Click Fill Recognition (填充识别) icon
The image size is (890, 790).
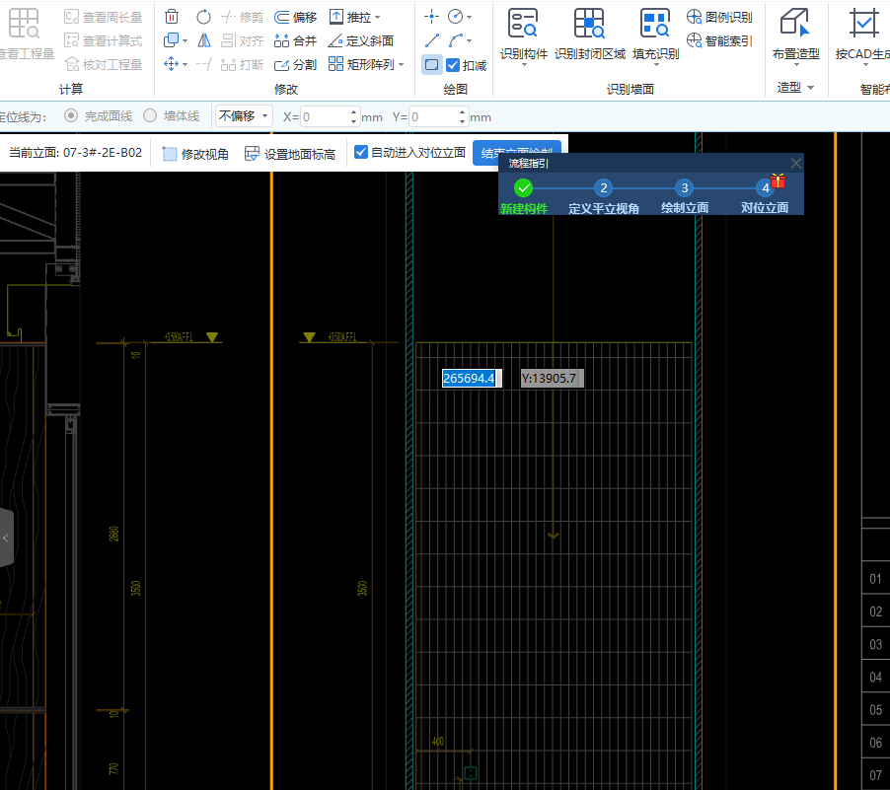click(655, 24)
